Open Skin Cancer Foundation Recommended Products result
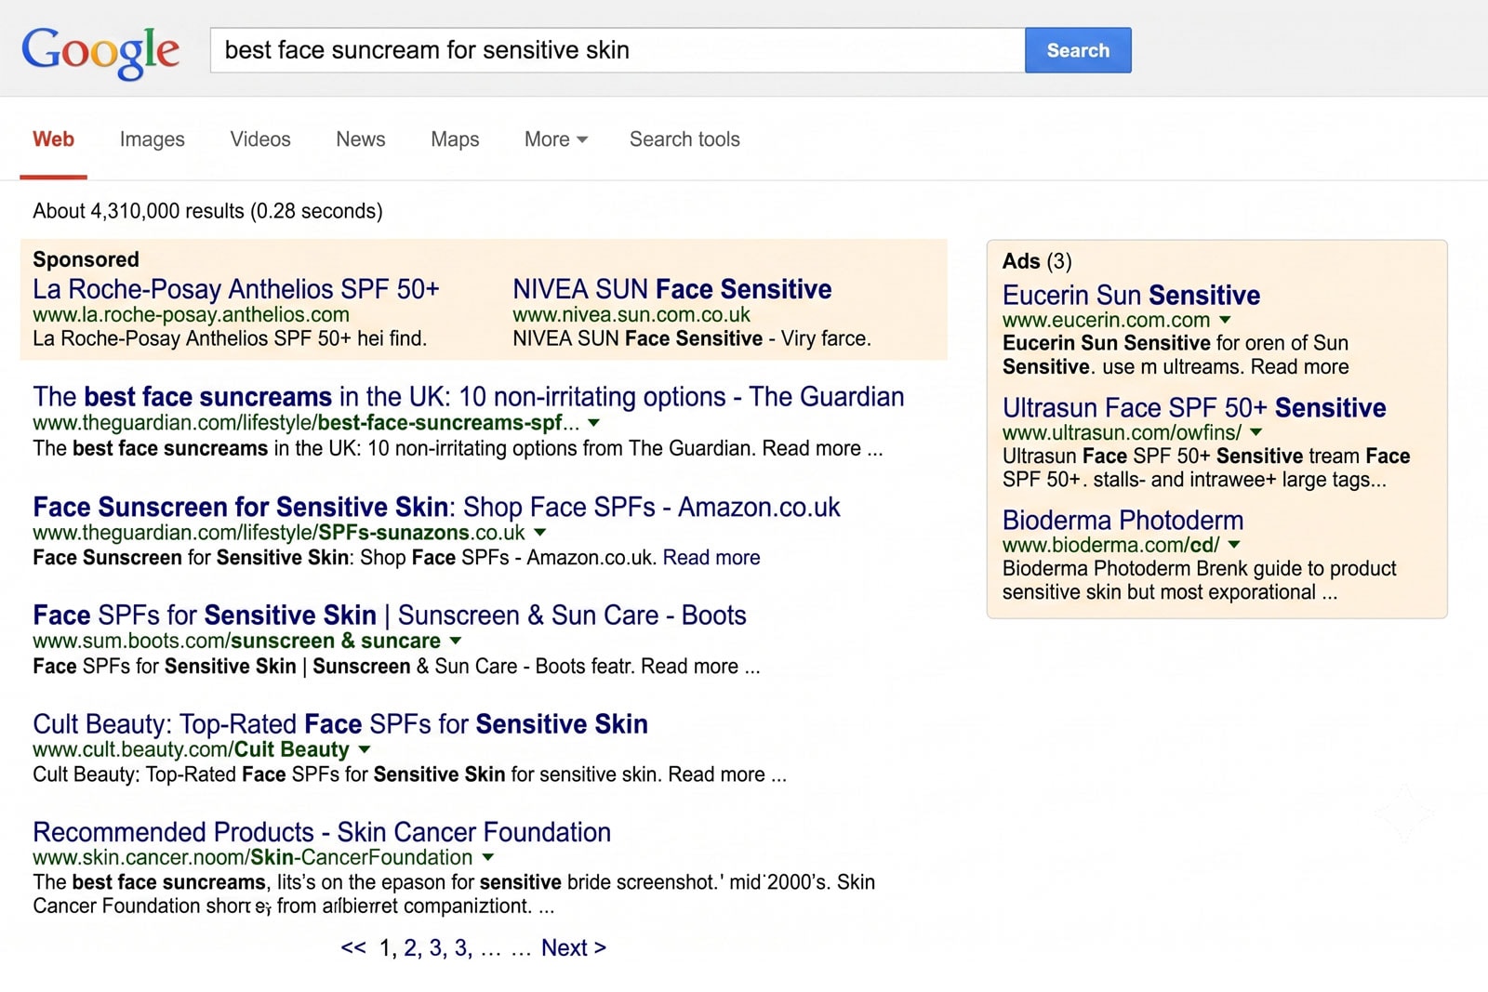The width and height of the screenshot is (1488, 992). click(322, 832)
